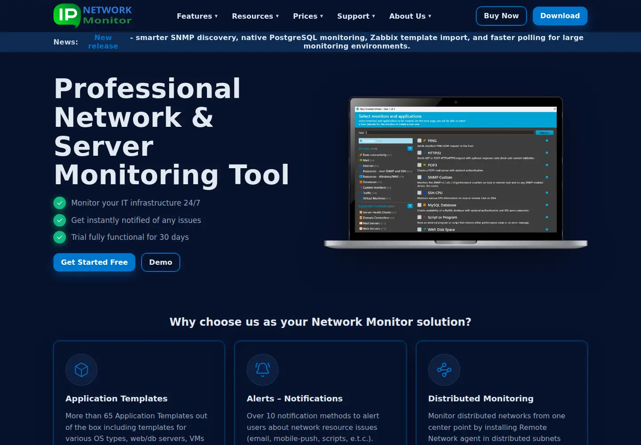Open the Features dropdown menu
This screenshot has width=641, height=445.
point(197,16)
